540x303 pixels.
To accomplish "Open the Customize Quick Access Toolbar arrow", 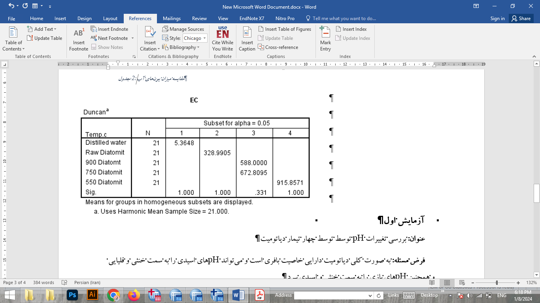I will (x=50, y=6).
